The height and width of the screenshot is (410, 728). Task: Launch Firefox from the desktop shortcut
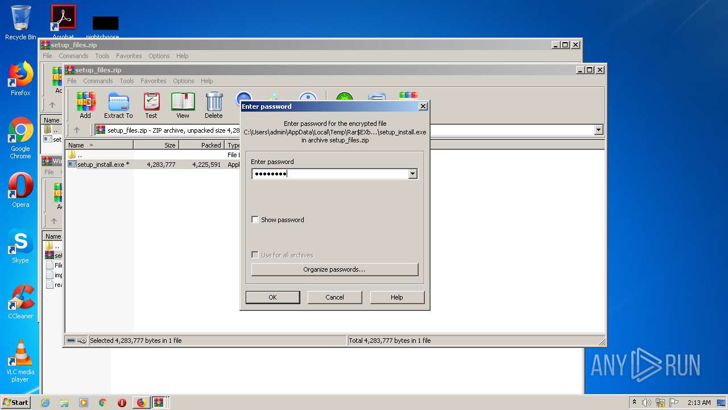20,79
